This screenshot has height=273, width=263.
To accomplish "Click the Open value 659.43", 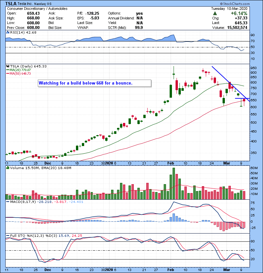I will [33, 13].
